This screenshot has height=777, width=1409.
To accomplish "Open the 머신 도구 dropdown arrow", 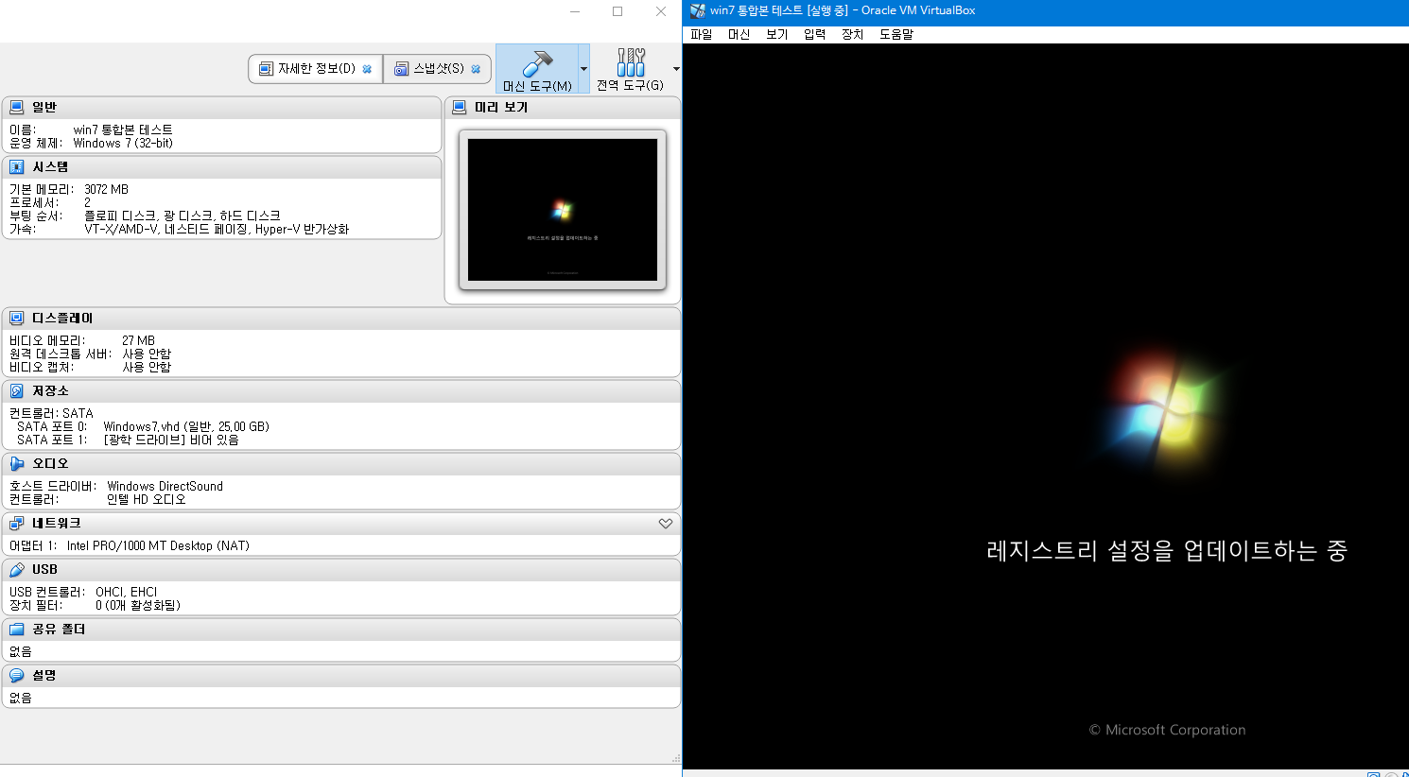I will click(x=583, y=69).
